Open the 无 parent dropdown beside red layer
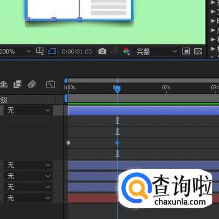The width and height of the screenshot is (219, 219). (x=28, y=198)
